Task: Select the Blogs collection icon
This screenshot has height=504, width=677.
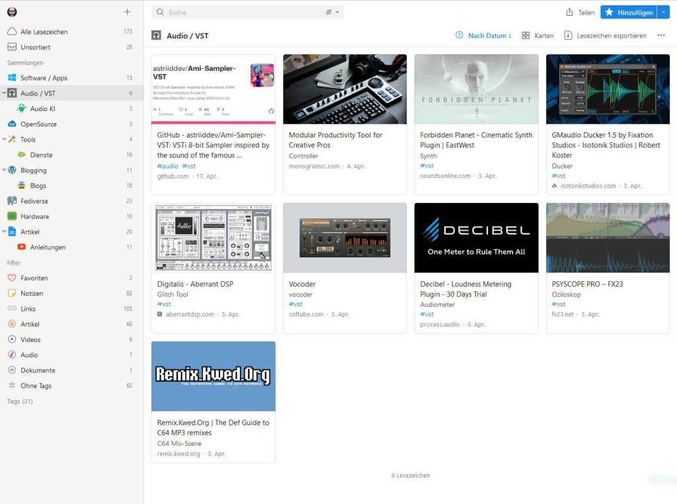Action: coord(22,185)
